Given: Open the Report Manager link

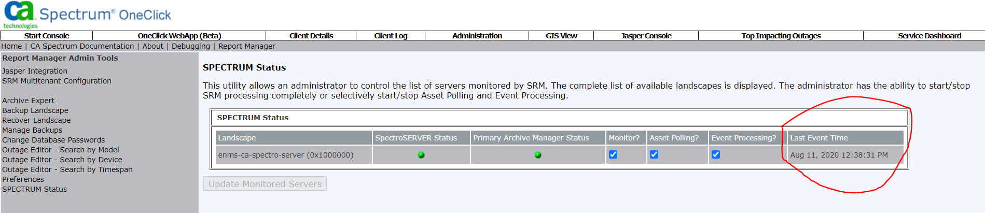Looking at the screenshot, I should click(247, 46).
